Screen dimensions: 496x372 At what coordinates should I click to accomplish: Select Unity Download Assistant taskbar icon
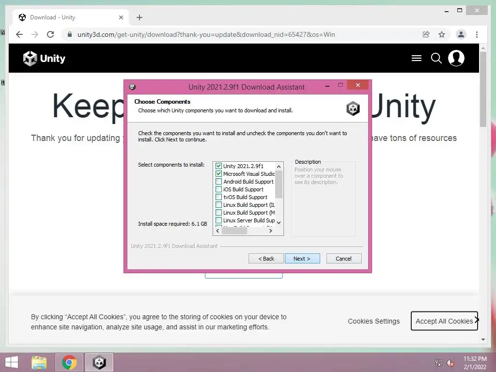click(x=99, y=362)
